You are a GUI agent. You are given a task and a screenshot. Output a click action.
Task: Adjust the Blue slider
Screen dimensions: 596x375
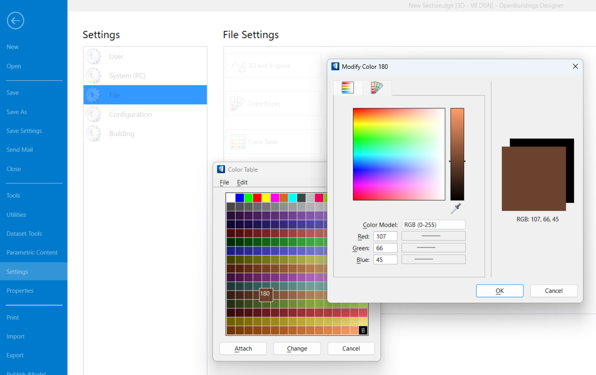(x=433, y=259)
